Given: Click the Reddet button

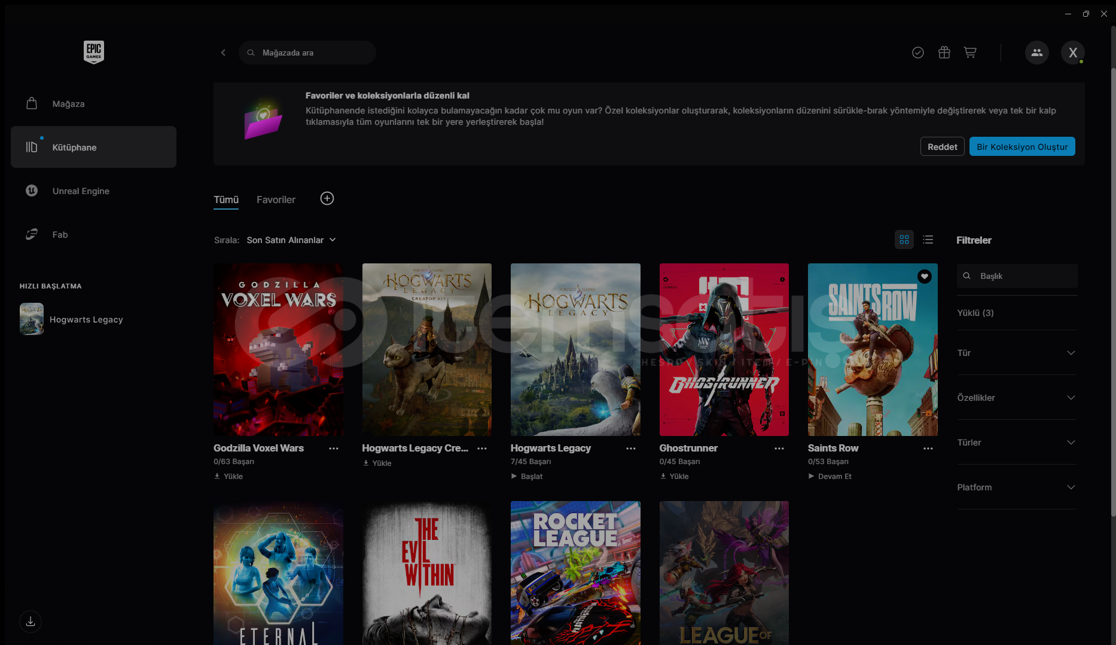Looking at the screenshot, I should 942,147.
